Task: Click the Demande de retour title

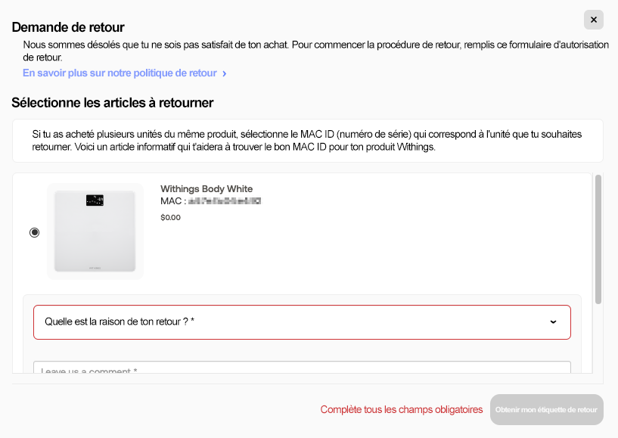Action: tap(68, 27)
